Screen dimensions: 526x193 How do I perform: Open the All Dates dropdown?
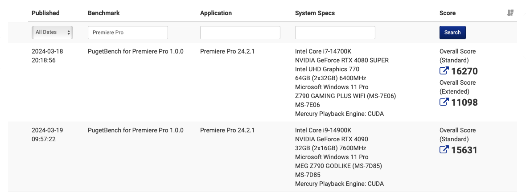point(52,33)
